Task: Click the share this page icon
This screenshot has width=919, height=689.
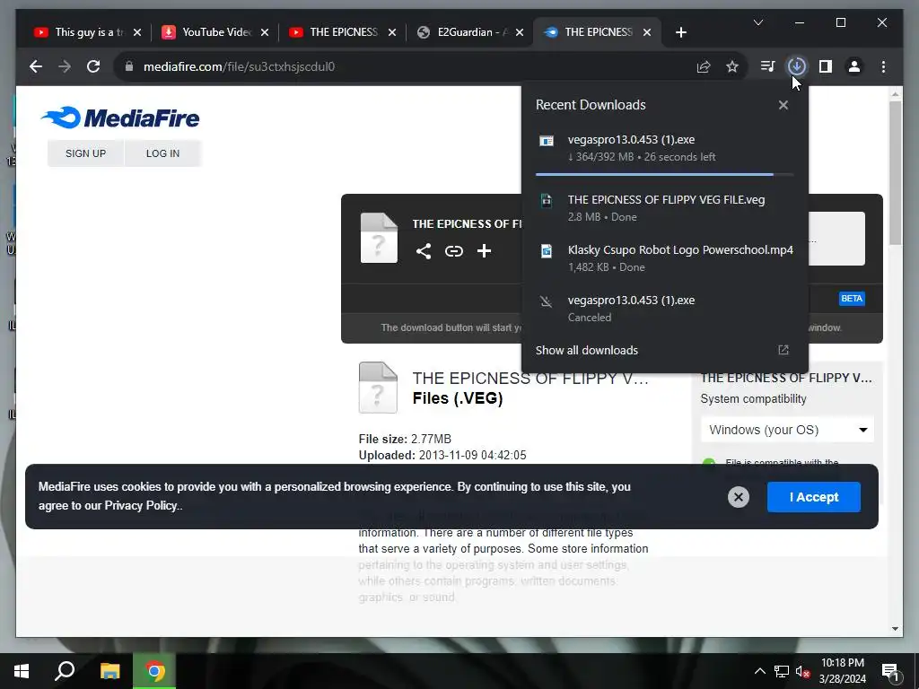Action: (704, 66)
